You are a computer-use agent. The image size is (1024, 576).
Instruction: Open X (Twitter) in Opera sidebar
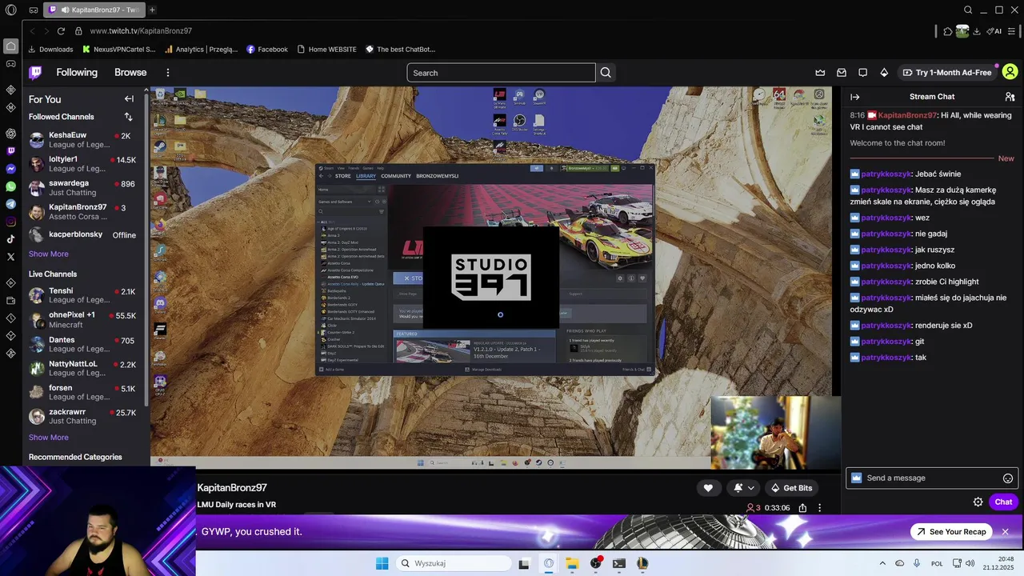(x=11, y=257)
